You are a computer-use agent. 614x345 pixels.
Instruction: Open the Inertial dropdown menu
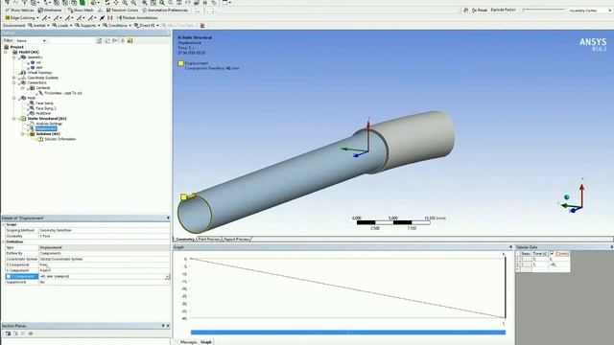(38, 26)
